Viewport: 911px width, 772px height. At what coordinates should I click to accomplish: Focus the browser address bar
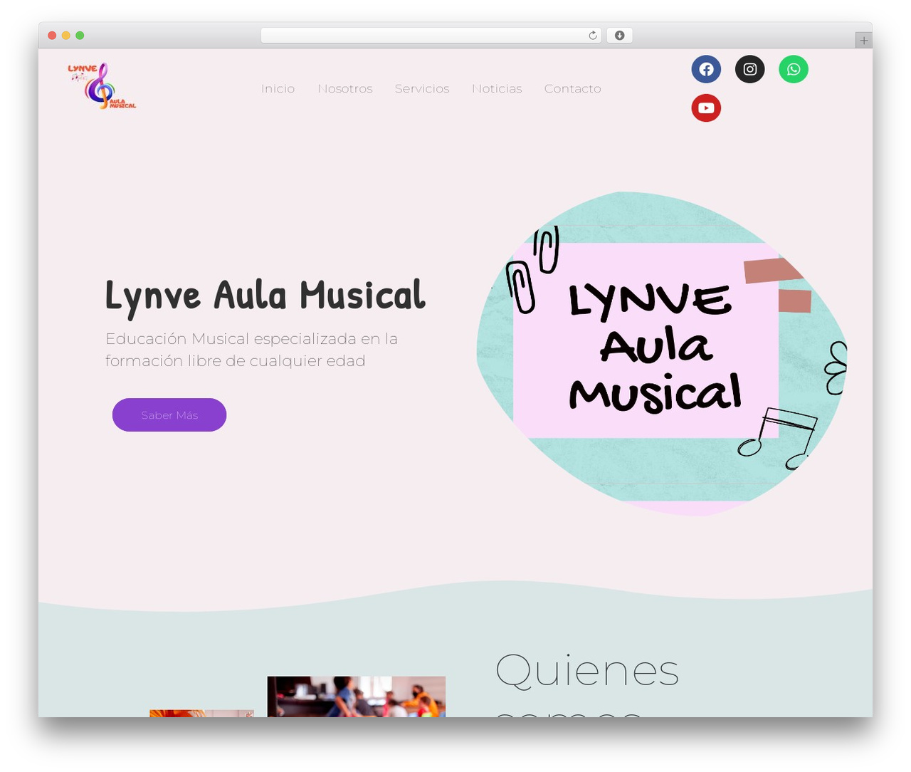(x=431, y=36)
